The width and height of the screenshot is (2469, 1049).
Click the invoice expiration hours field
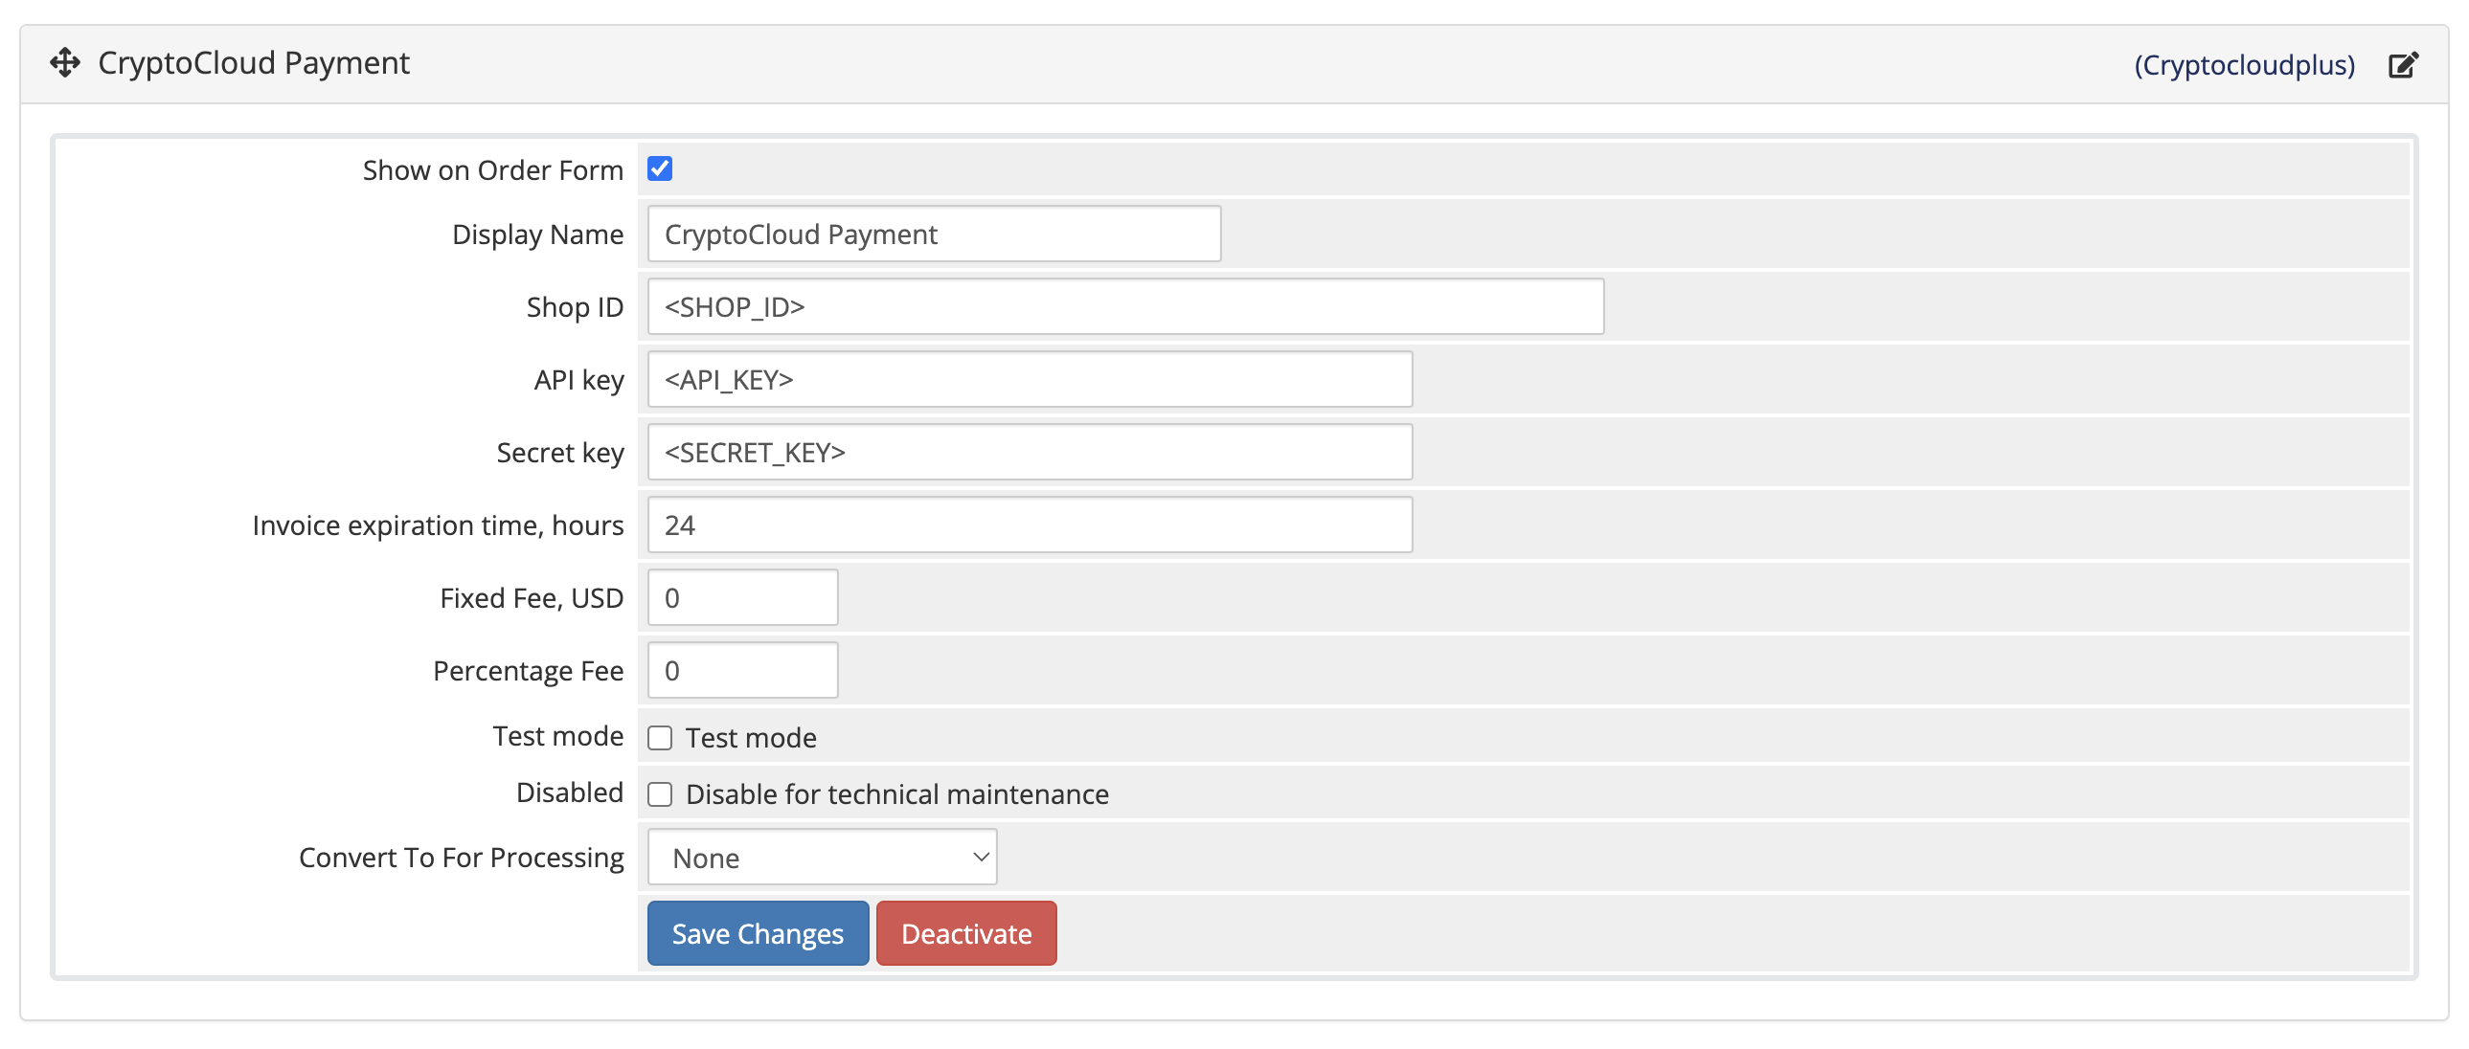tap(1030, 525)
